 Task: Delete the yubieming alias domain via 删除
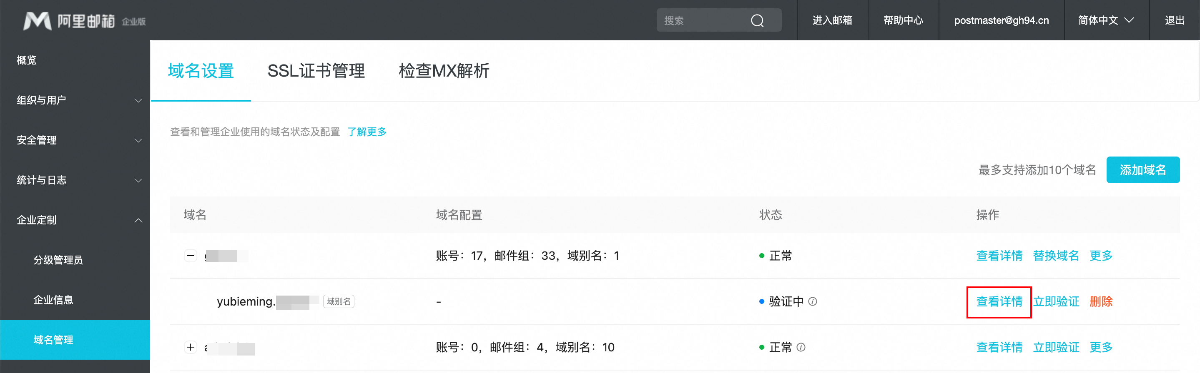pos(1100,301)
